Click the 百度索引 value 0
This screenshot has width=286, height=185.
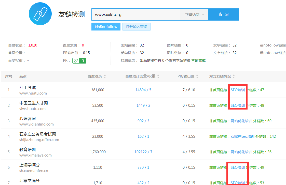click(x=83, y=45)
